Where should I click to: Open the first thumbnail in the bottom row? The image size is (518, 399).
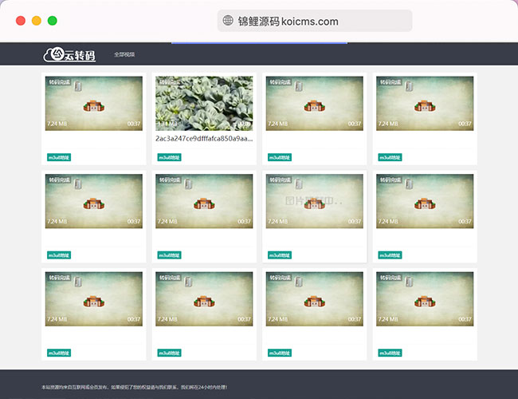94,298
